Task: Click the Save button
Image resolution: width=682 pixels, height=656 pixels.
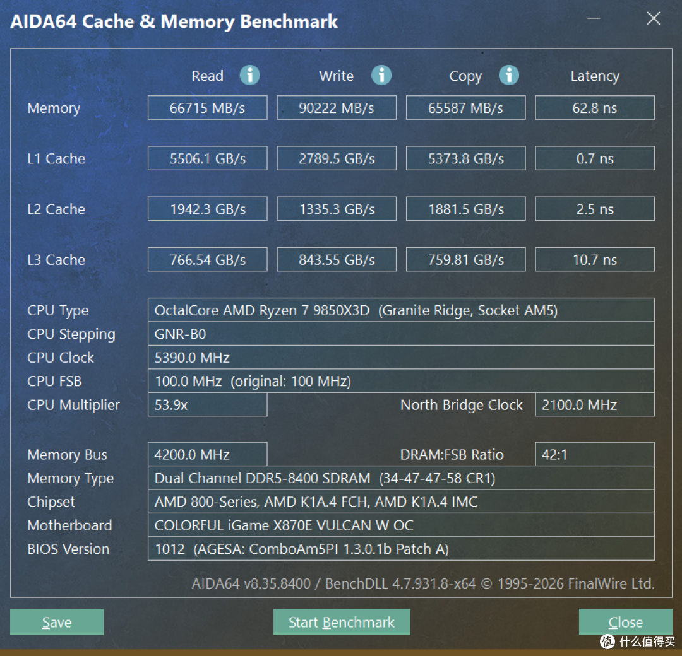Action: point(57,622)
